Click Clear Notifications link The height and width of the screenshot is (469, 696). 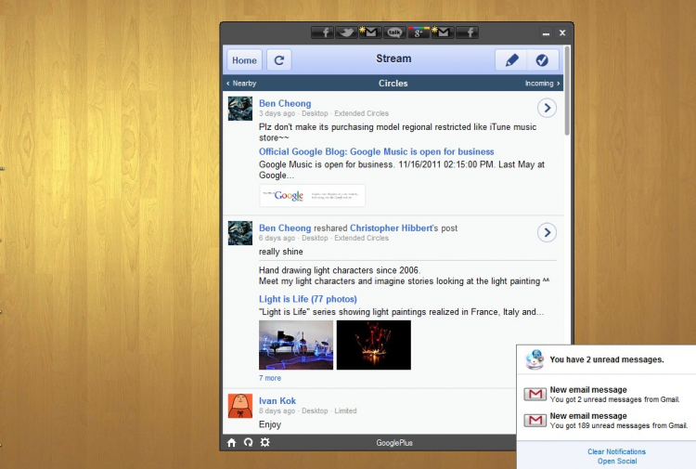coord(616,451)
